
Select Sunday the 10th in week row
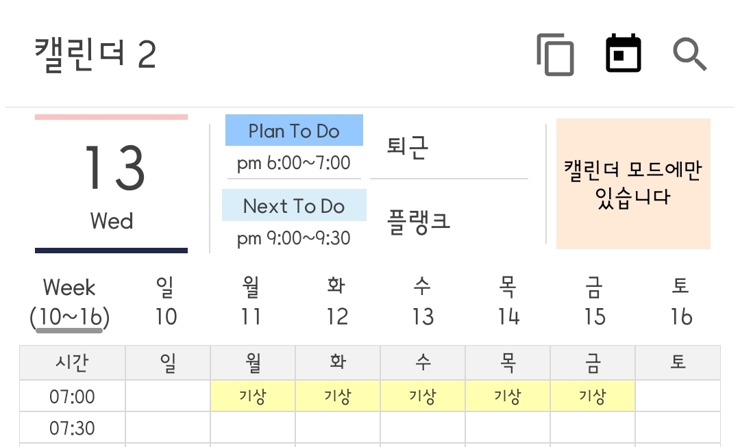(165, 302)
